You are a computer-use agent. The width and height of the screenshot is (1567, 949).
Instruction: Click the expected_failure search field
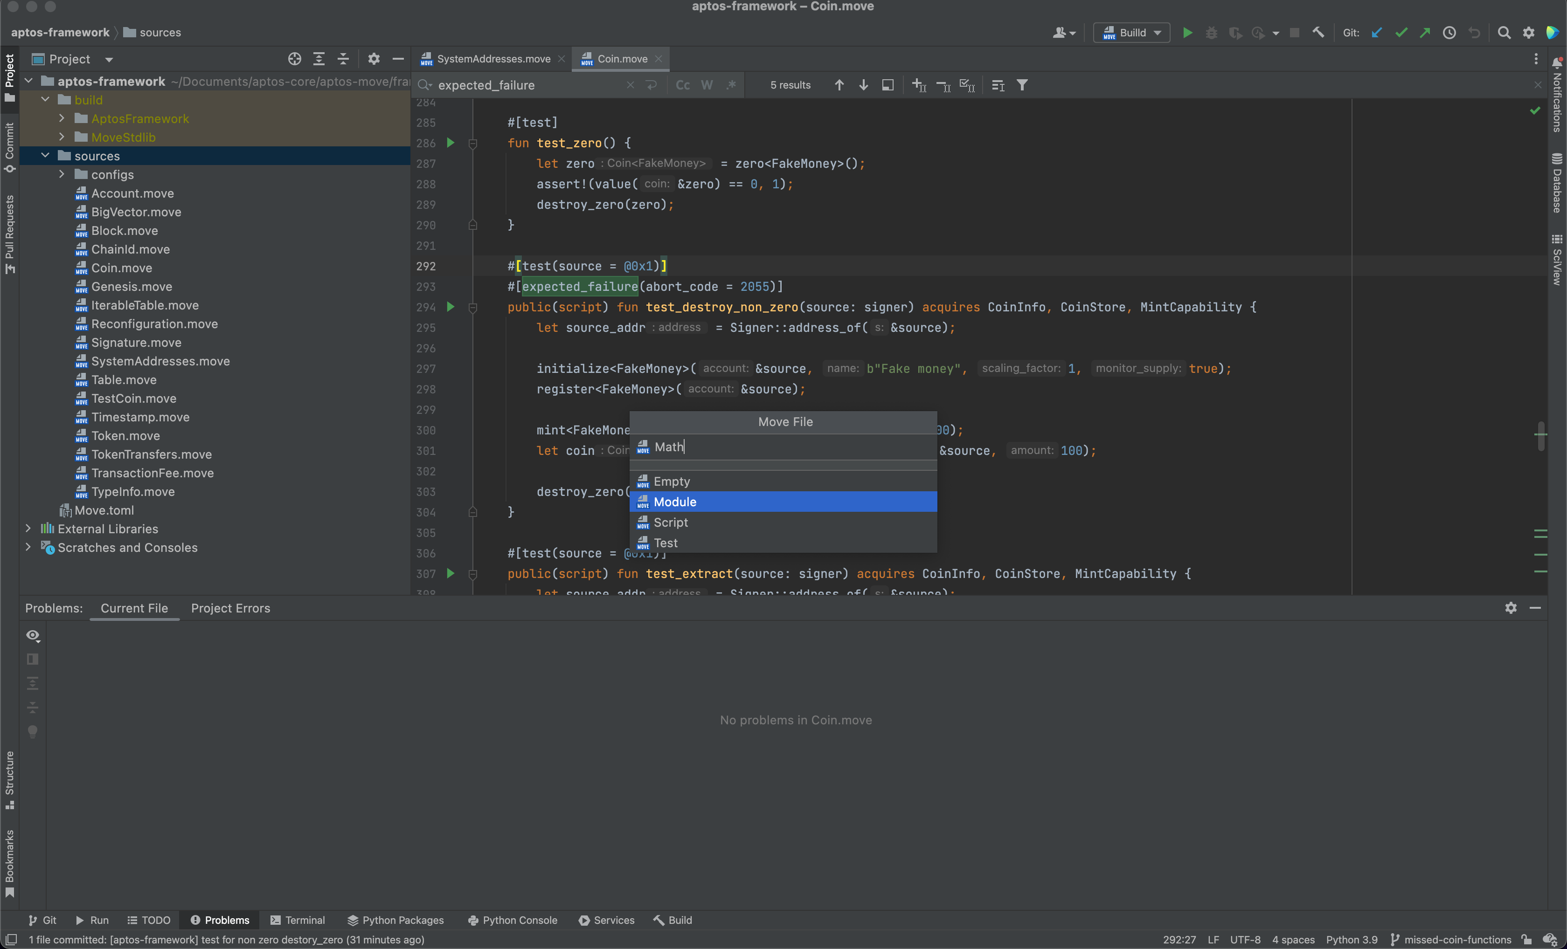pyautogui.click(x=528, y=85)
